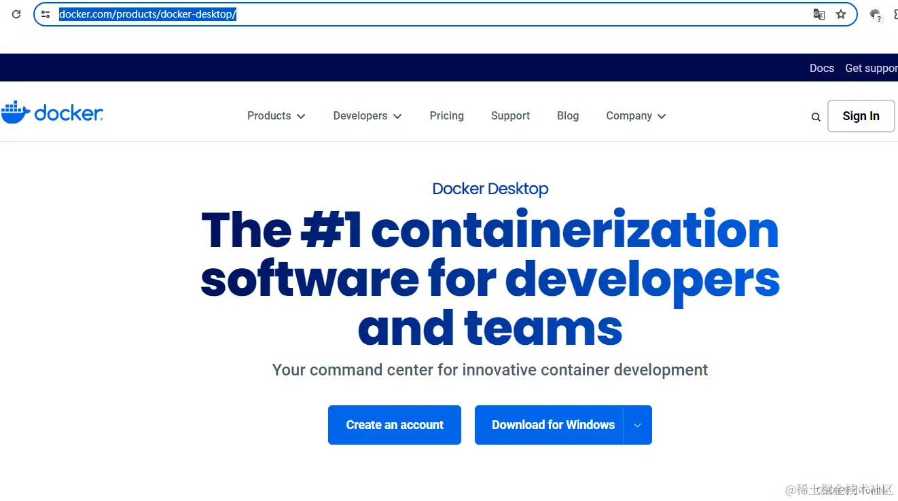Click Create an account button
898x501 pixels.
tap(395, 425)
